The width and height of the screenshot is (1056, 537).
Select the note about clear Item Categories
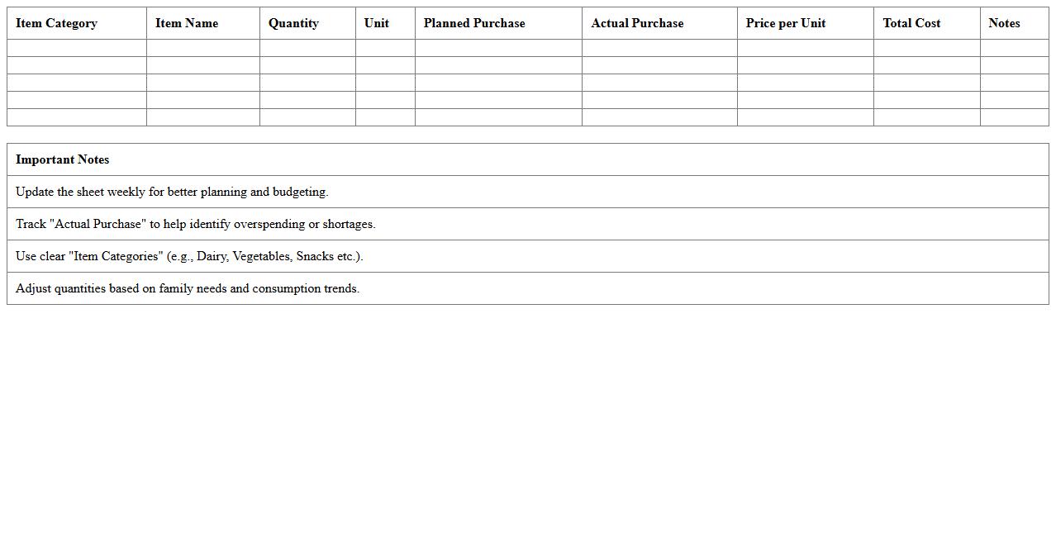pos(189,256)
